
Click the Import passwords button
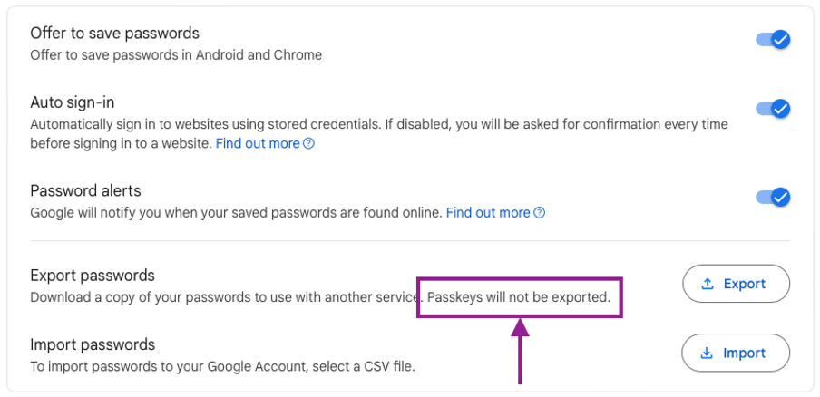pyautogui.click(x=736, y=353)
